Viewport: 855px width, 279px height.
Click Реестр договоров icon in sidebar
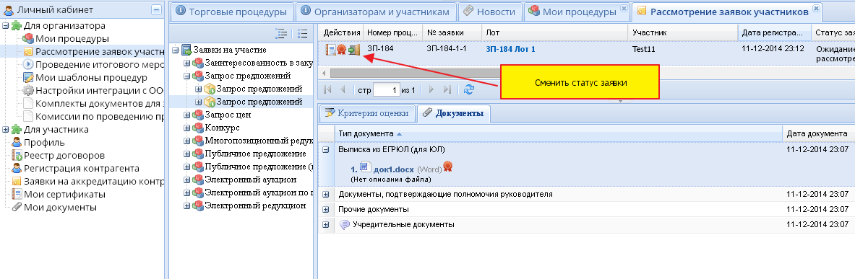point(17,156)
